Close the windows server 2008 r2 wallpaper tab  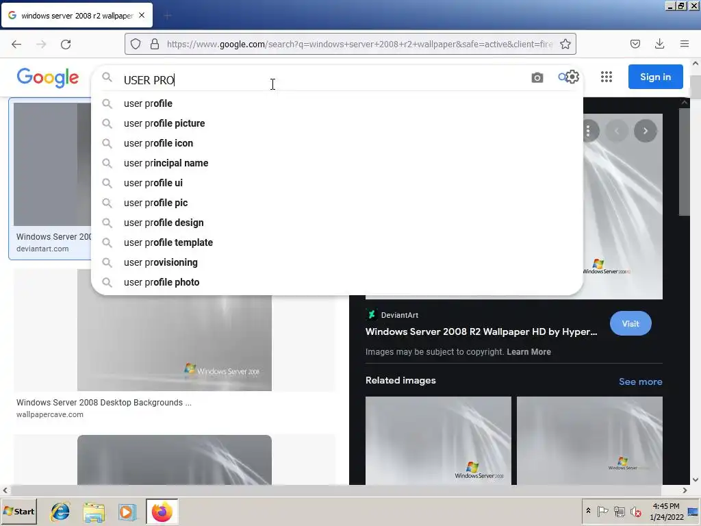[x=142, y=15]
